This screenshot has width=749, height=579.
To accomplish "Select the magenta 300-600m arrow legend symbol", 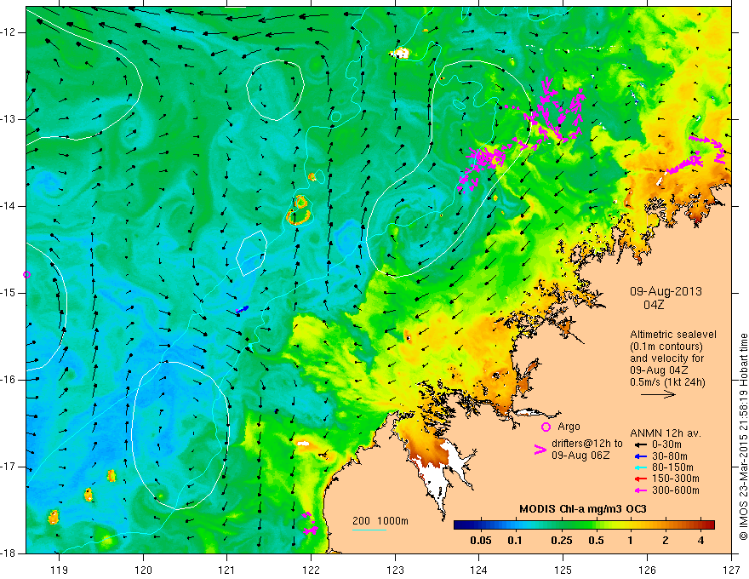I will 641,490.
